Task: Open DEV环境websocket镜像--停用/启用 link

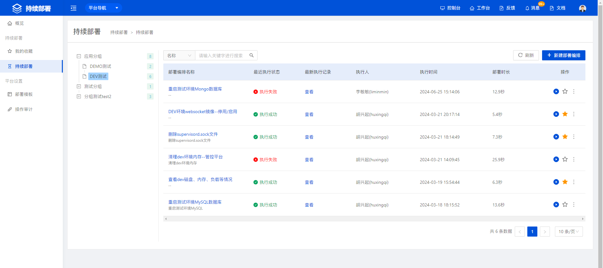Action: (203, 112)
